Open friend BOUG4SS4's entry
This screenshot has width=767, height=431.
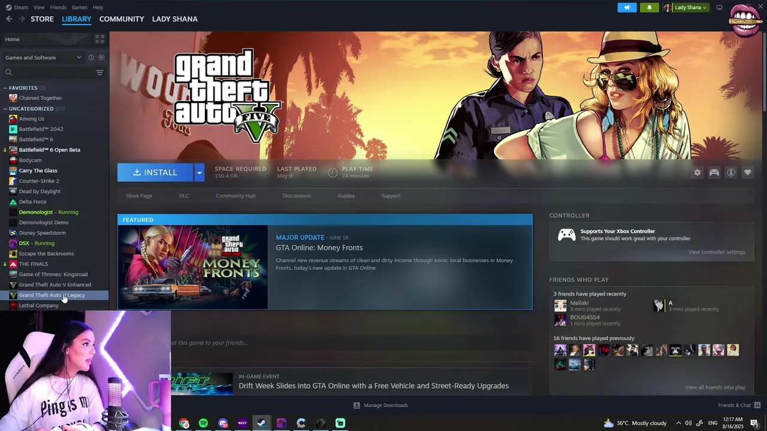pyautogui.click(x=584, y=320)
